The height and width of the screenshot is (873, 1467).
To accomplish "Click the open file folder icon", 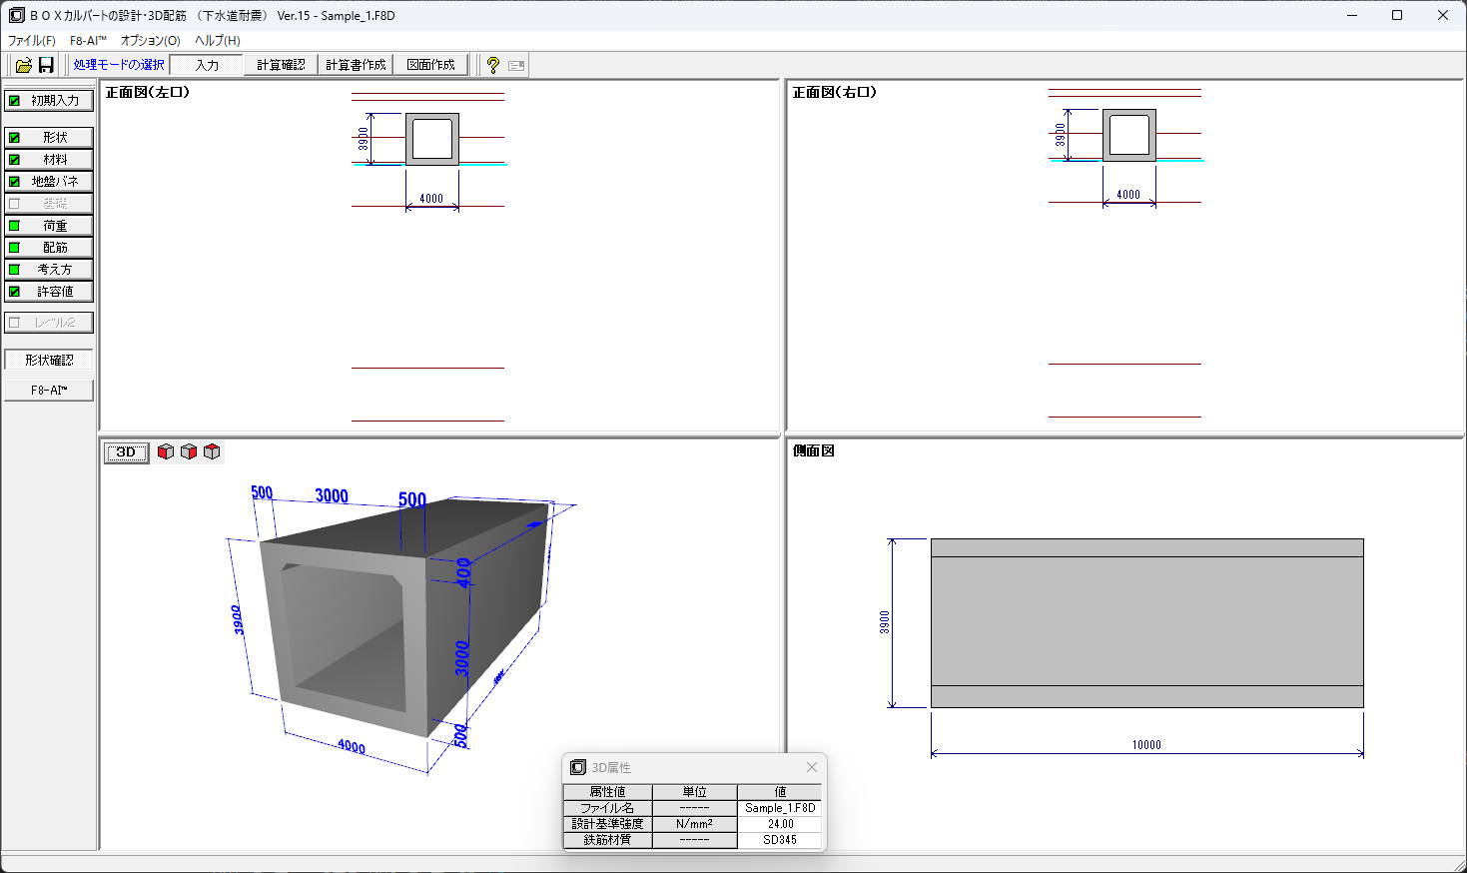I will pos(23,65).
